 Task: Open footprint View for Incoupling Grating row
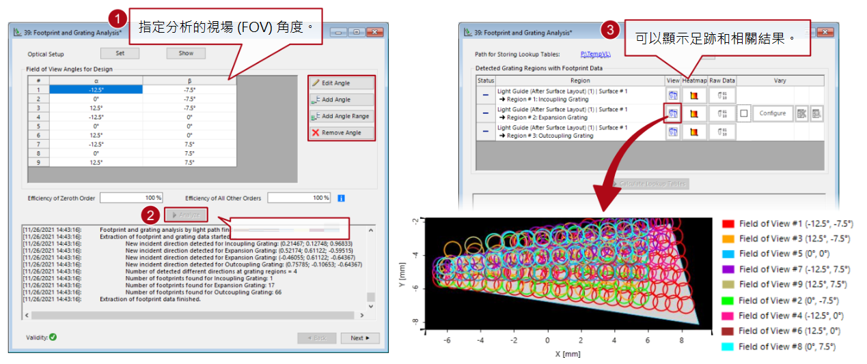pos(673,95)
